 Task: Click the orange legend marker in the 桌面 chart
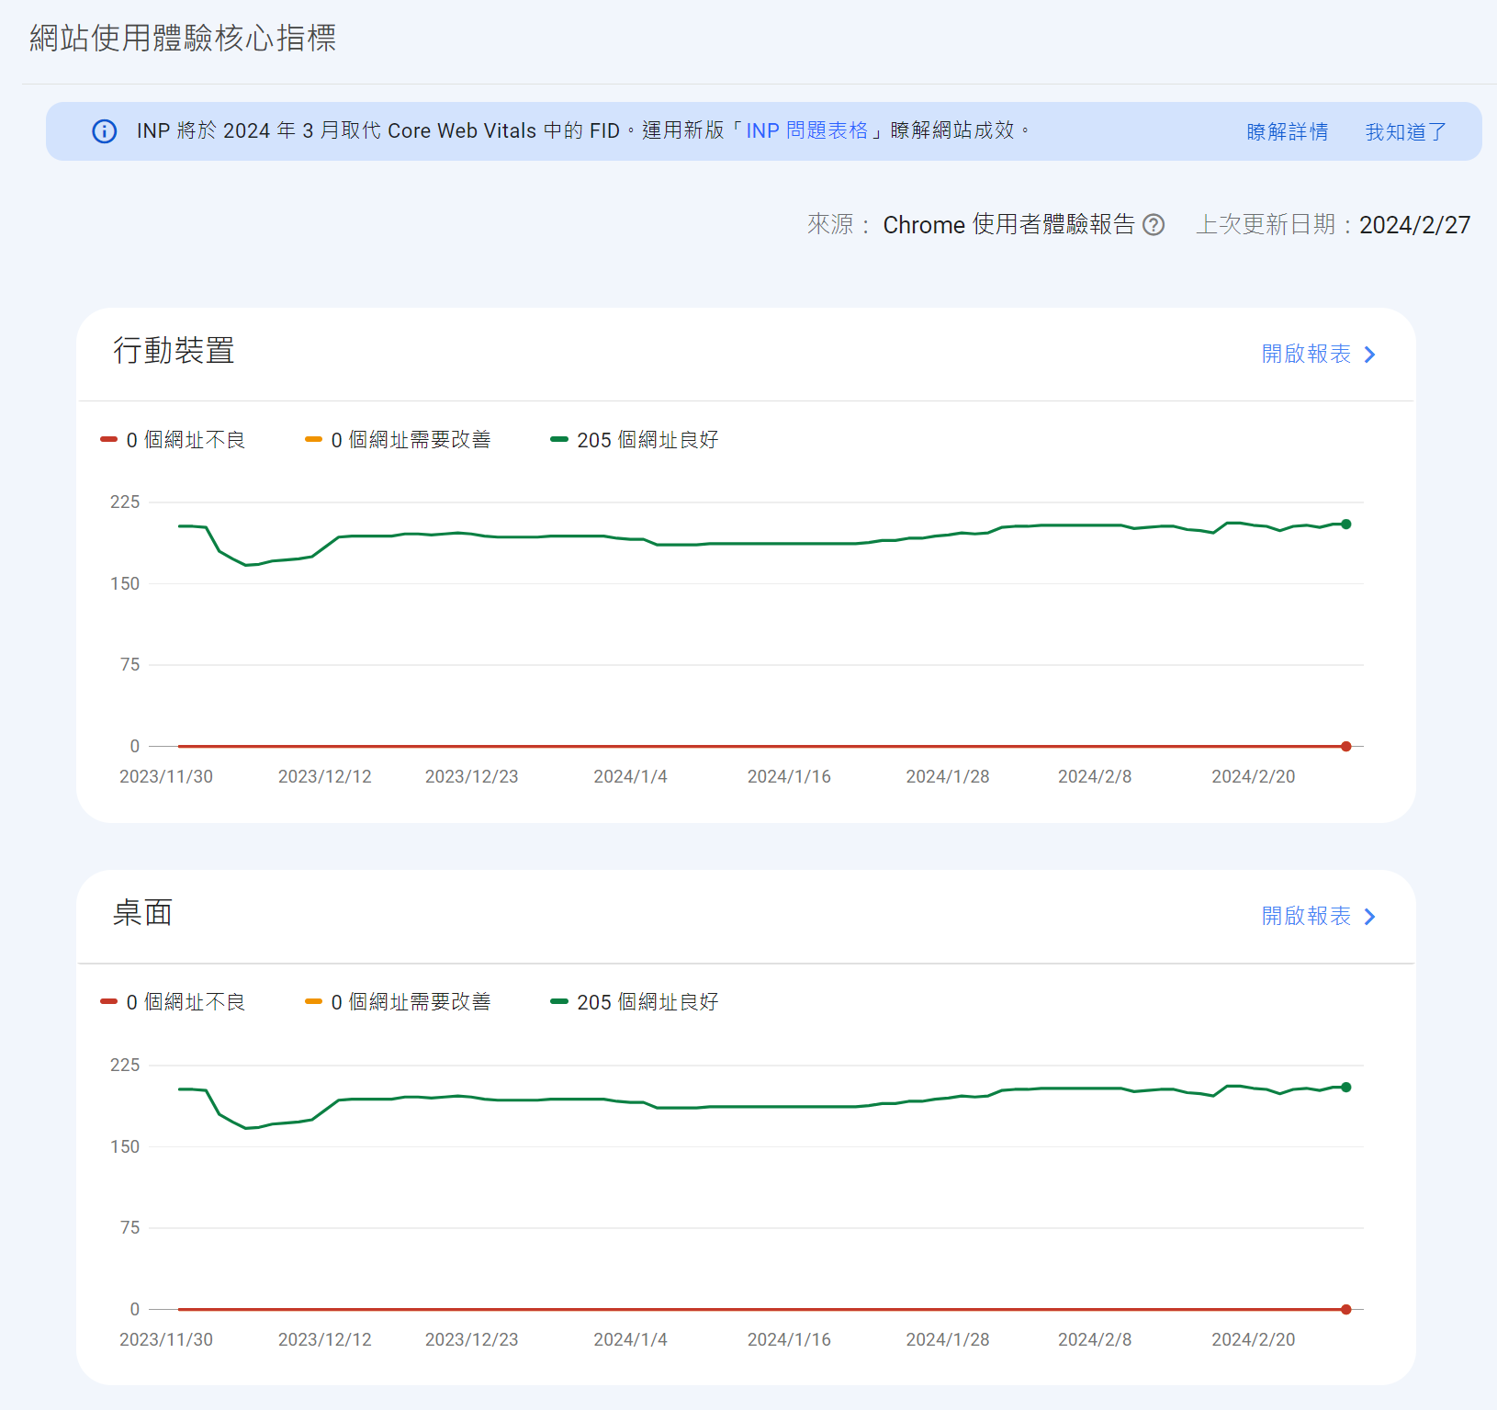point(313,1002)
